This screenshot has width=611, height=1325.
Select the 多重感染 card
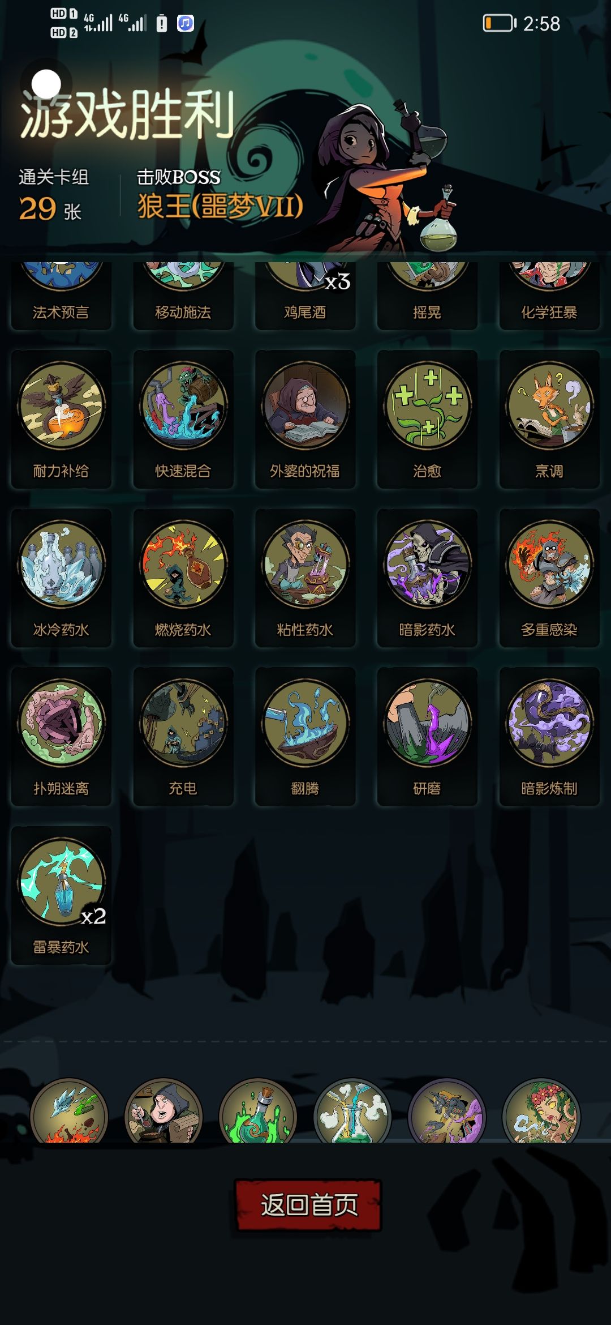(x=549, y=578)
